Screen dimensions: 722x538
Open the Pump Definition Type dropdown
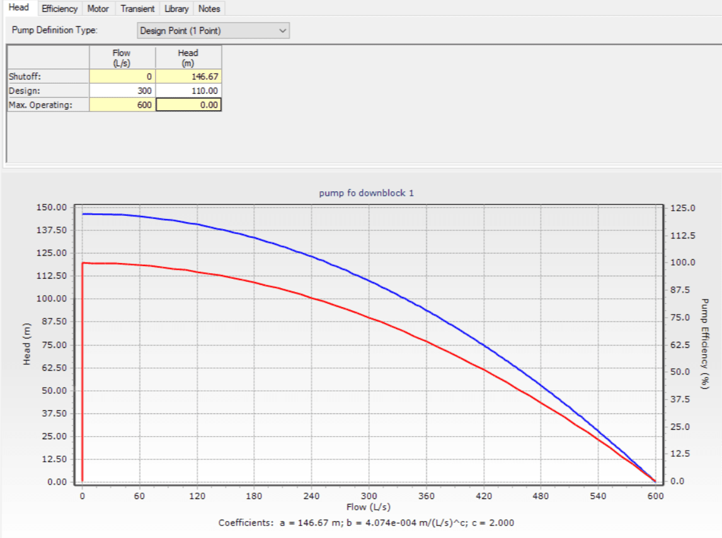(x=213, y=31)
